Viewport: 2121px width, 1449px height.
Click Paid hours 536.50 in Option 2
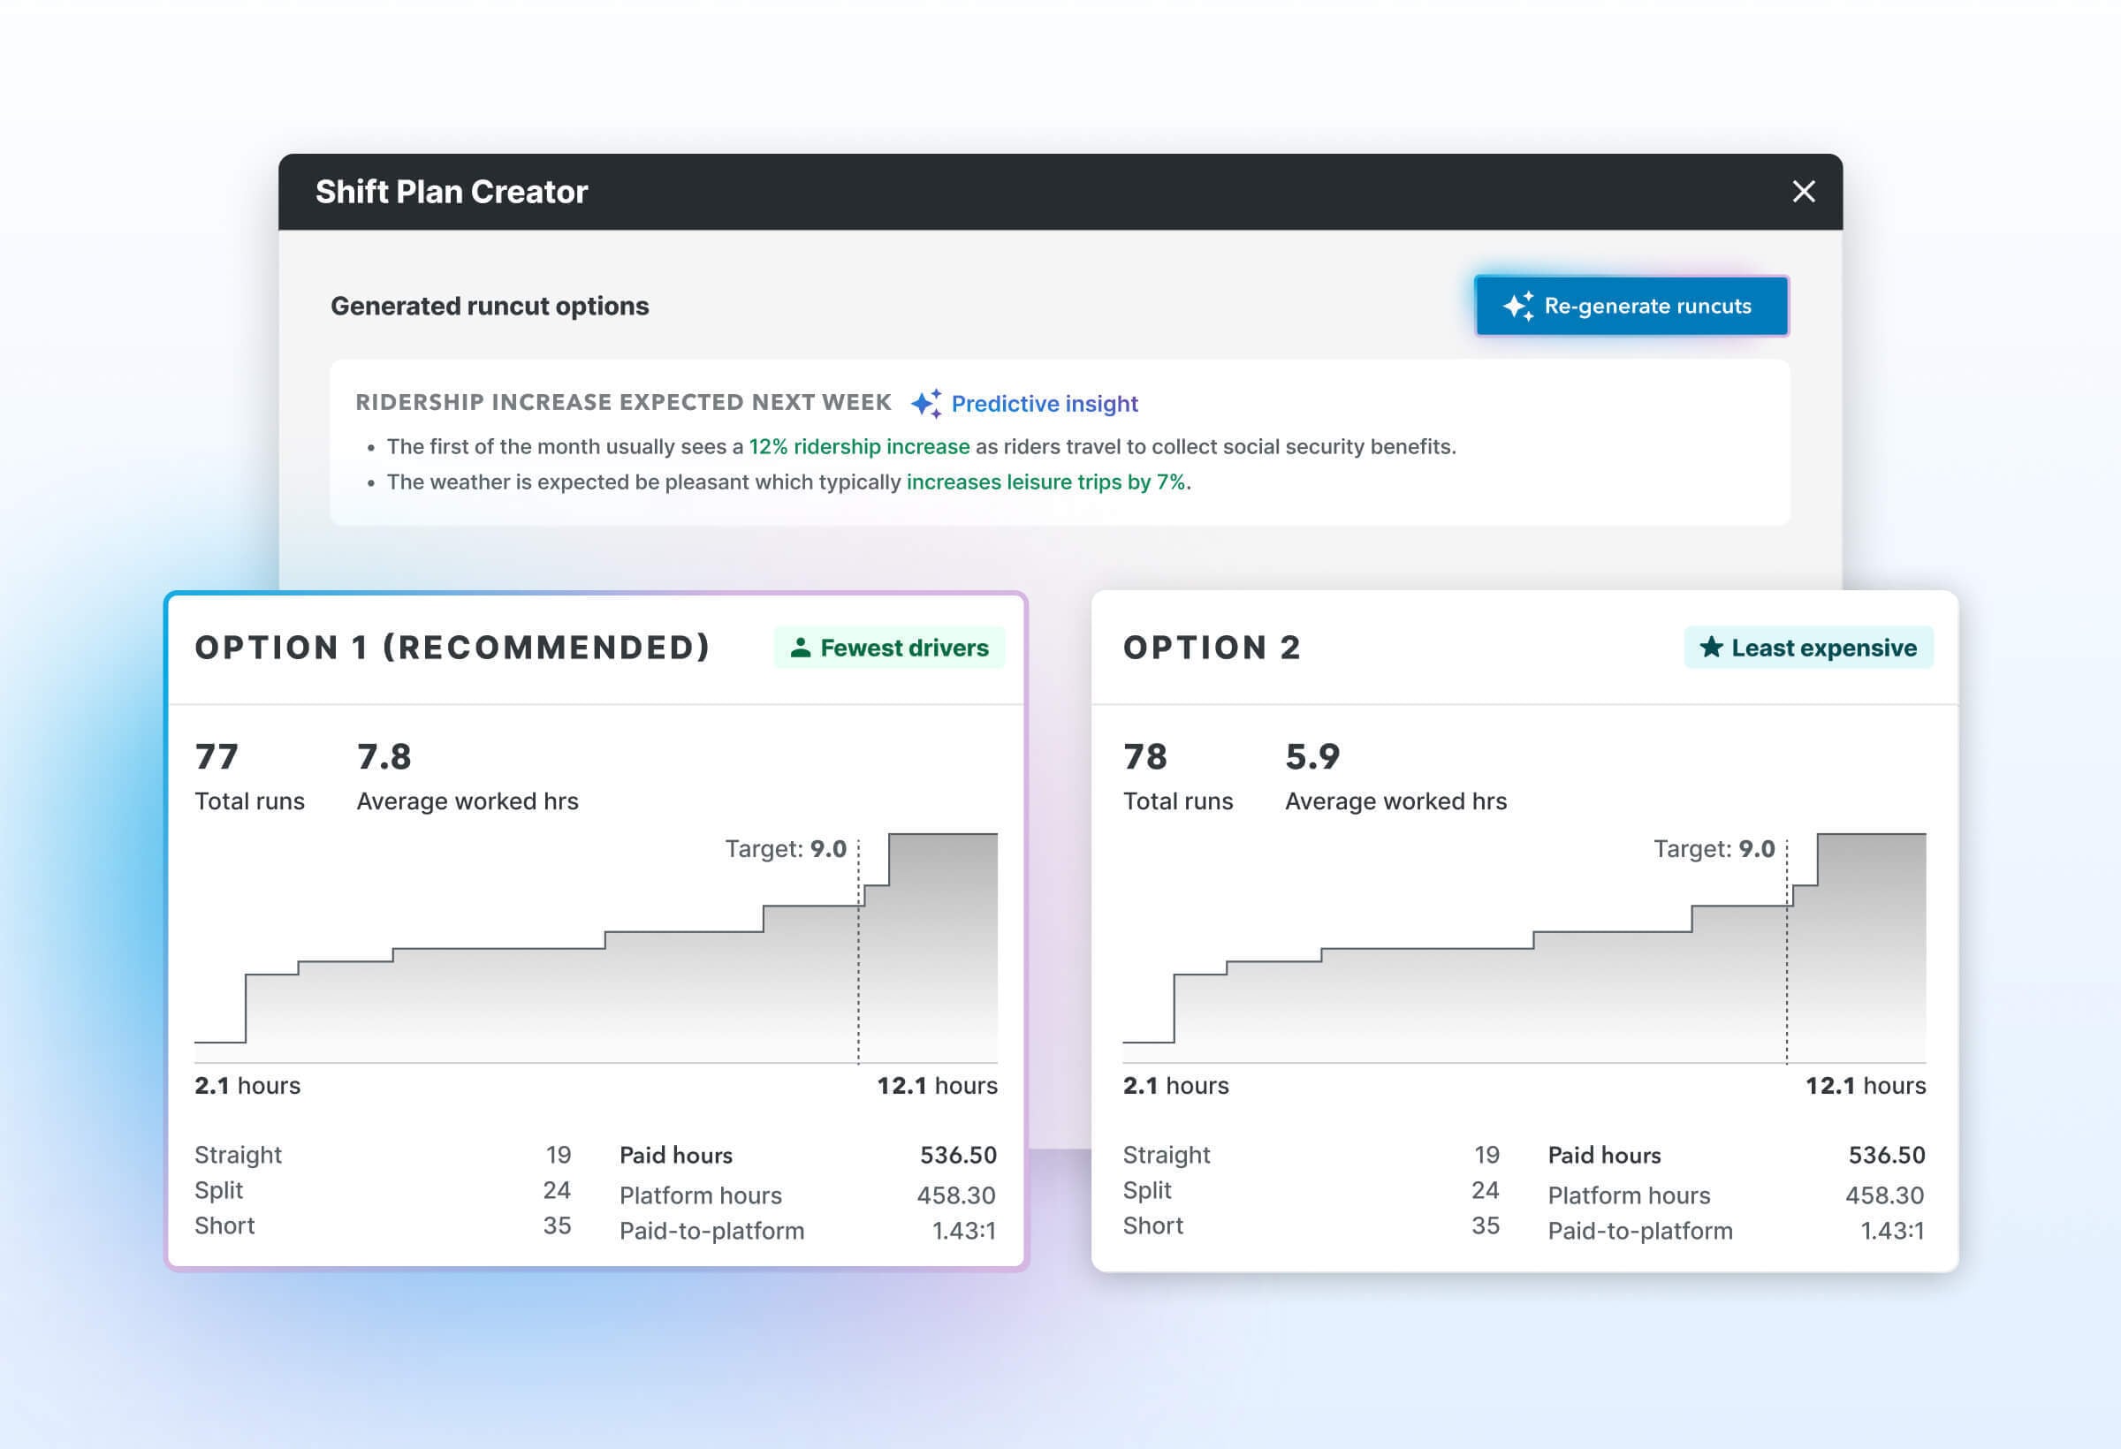tap(1737, 1155)
